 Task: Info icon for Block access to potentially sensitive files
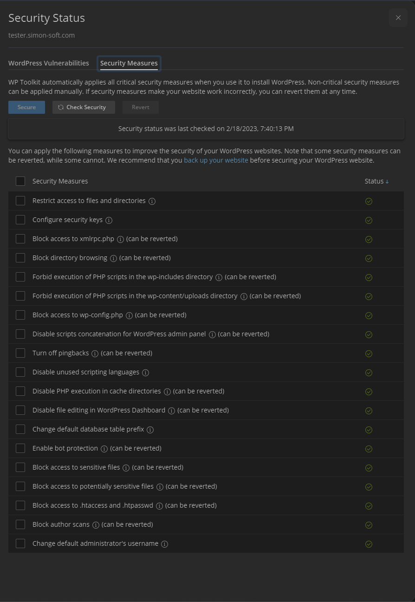[160, 487]
